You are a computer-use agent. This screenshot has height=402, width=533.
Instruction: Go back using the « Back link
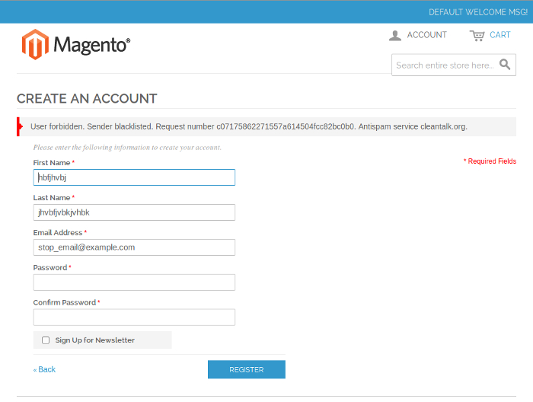click(44, 369)
